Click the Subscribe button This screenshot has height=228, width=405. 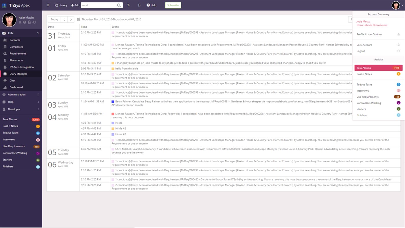tap(173, 5)
